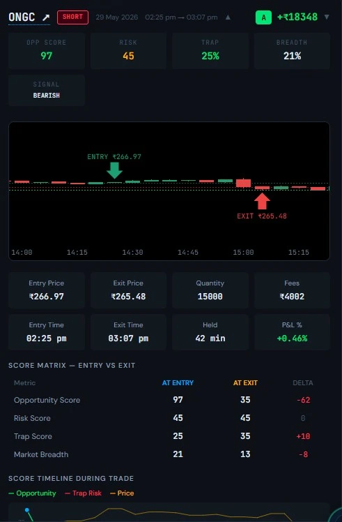Click the 29 May 2026 trade date
The width and height of the screenshot is (342, 522).
point(116,17)
